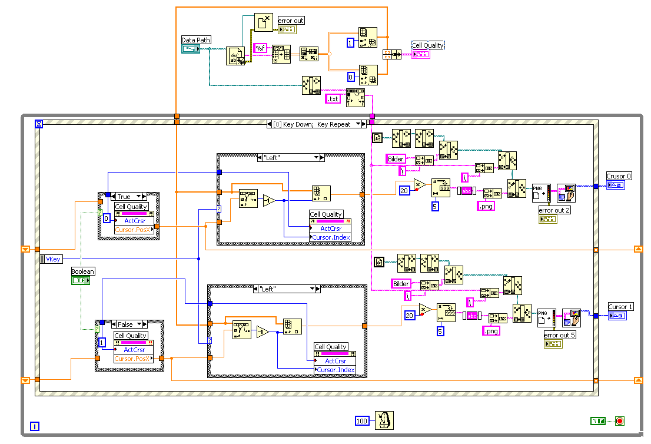Image resolution: width=651 pixels, height=444 pixels.
Task: Open the False case selector dropdown
Action: (x=139, y=324)
